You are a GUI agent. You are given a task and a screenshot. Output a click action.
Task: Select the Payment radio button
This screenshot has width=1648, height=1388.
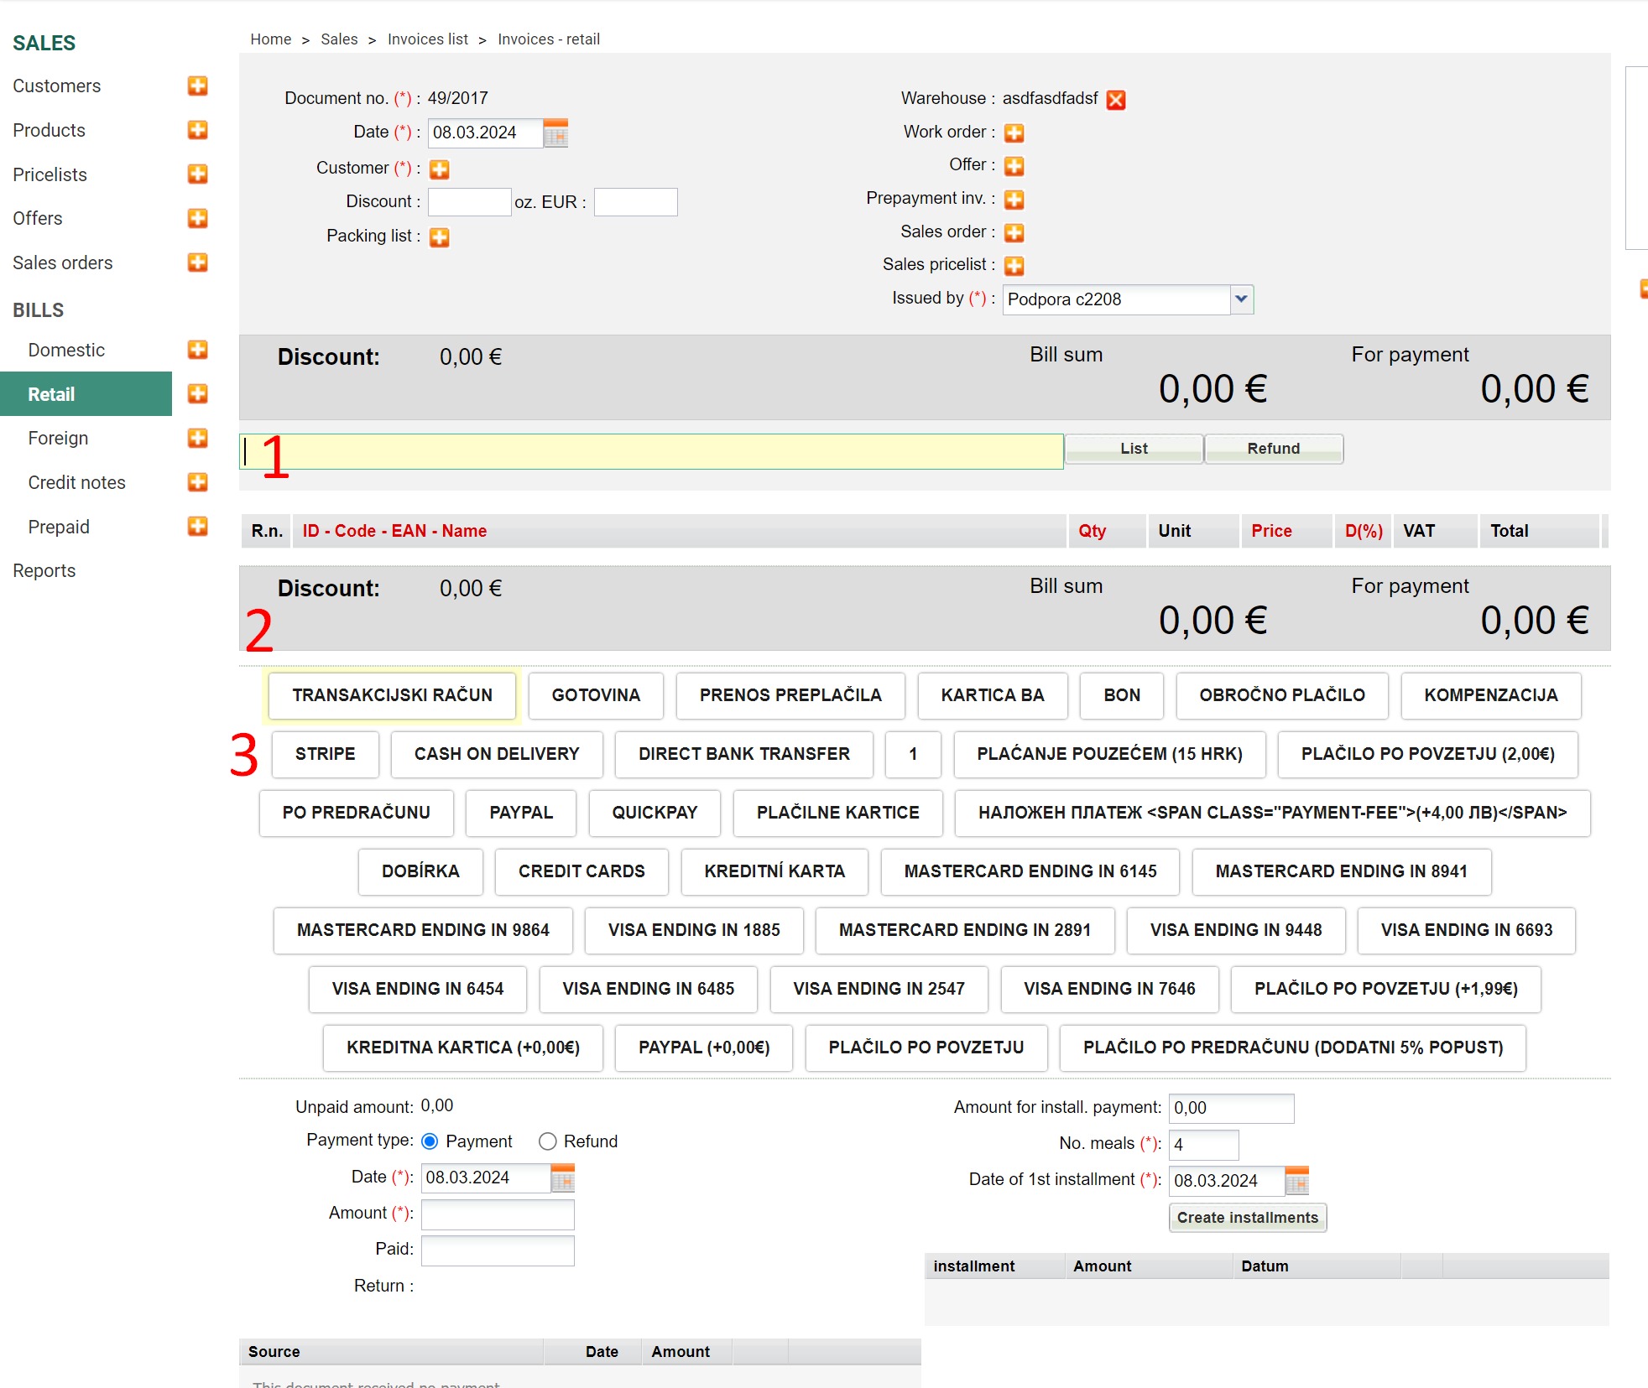pos(430,1141)
